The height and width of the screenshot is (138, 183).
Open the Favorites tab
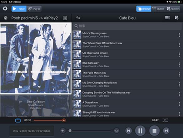[173, 9]
